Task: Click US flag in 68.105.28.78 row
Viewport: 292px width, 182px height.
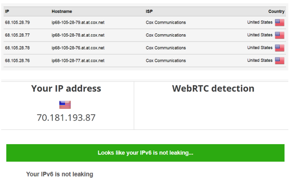Action: pyautogui.click(x=279, y=48)
